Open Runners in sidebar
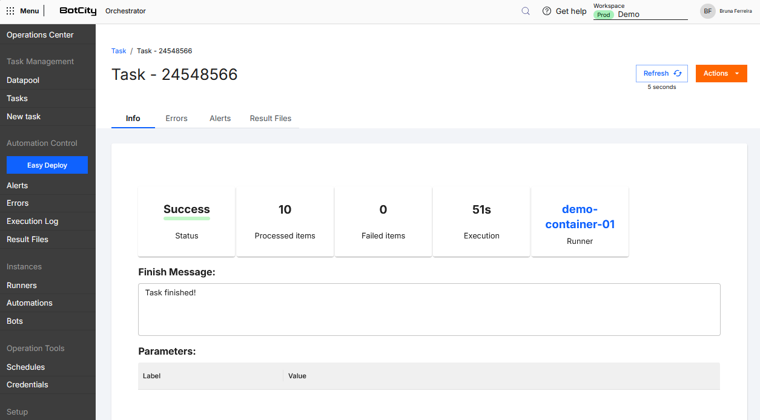The height and width of the screenshot is (420, 760). point(48,286)
